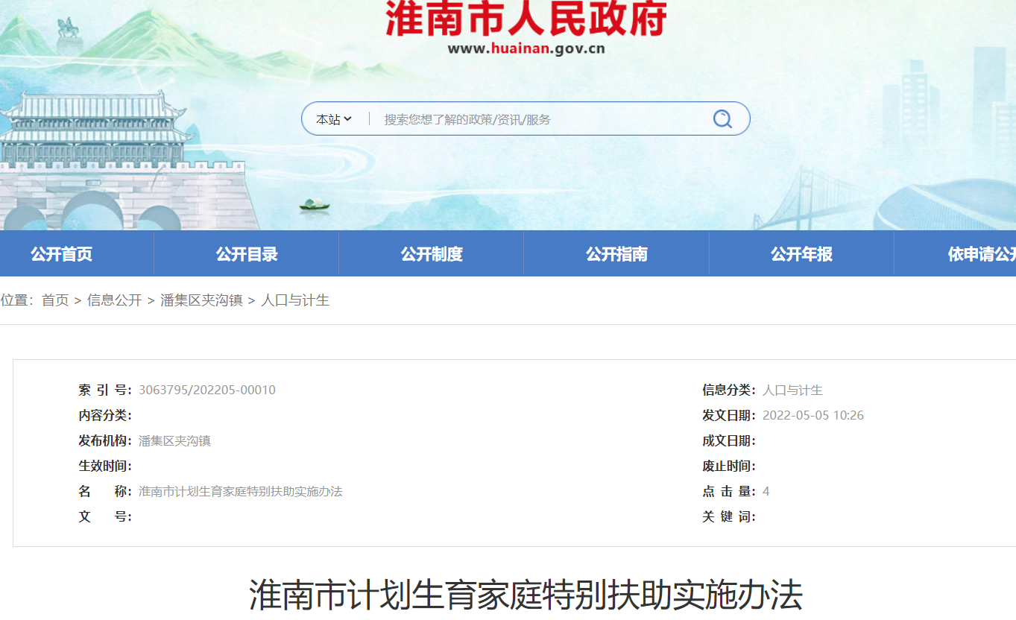View the 公开年报 section
1016x620 pixels.
tap(801, 253)
